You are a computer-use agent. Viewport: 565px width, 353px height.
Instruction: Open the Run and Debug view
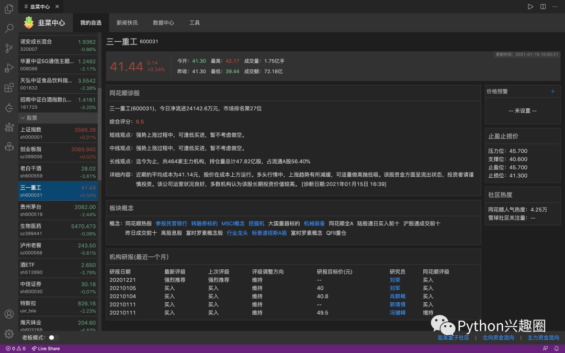9,67
